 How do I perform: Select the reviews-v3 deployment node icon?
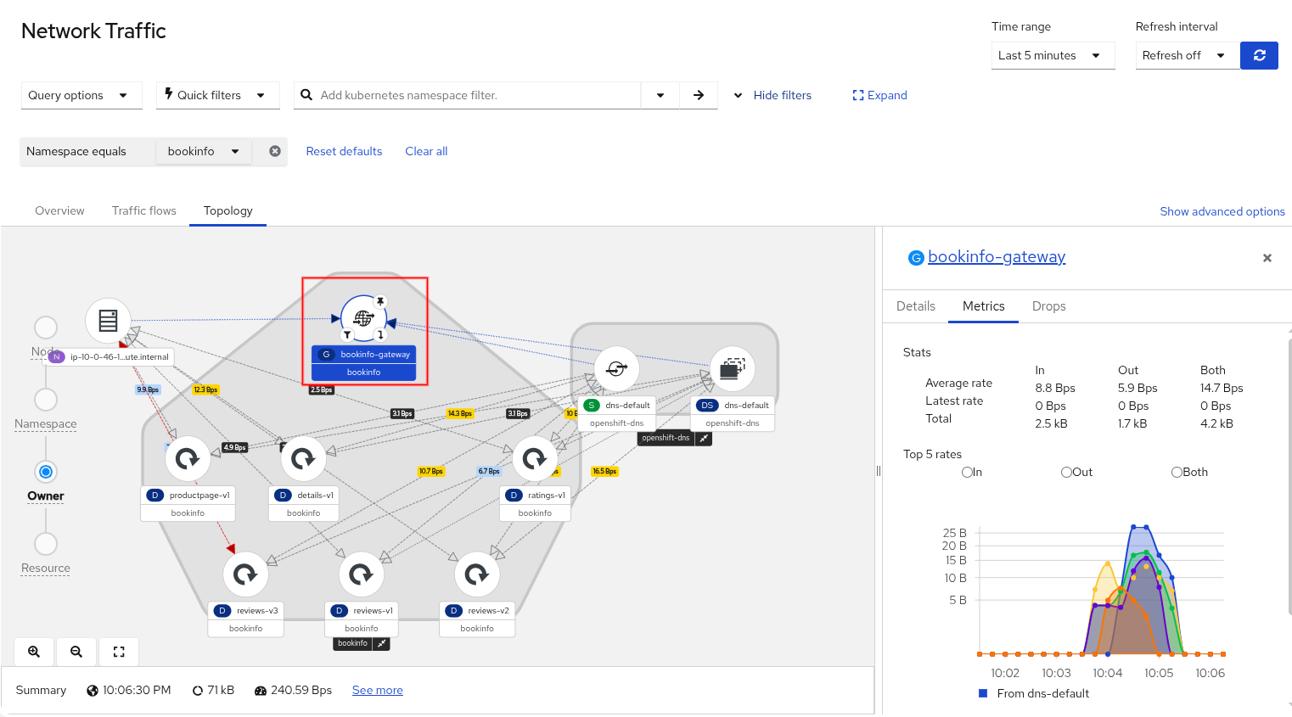pyautogui.click(x=245, y=574)
